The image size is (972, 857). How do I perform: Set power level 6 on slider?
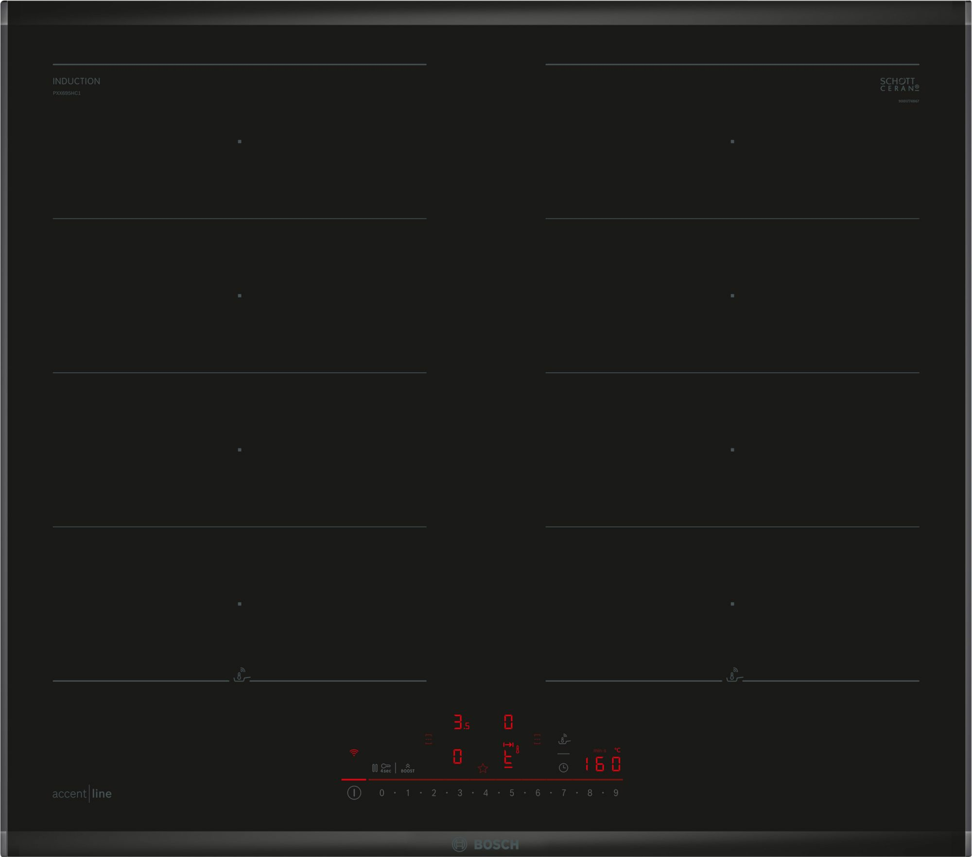(538, 793)
